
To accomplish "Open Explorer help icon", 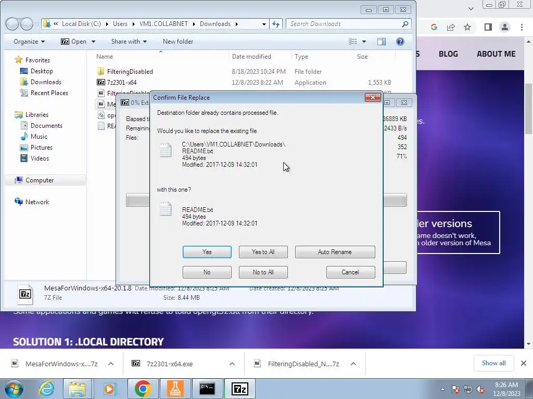I will 400,42.
